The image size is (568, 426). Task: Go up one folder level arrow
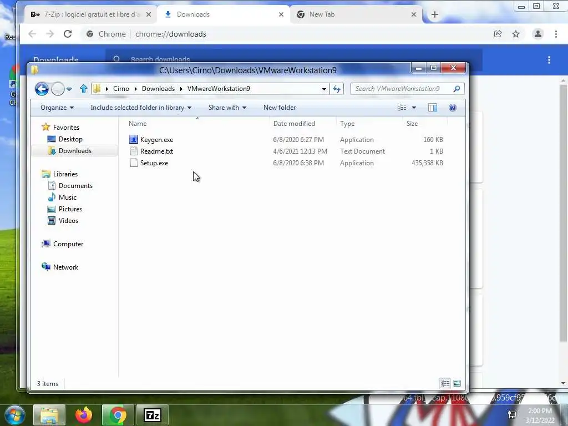(84, 89)
